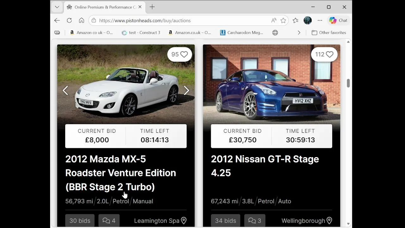The height and width of the screenshot is (228, 405).
Task: Click the 56,793 mi mileage text
Action: 79,201
